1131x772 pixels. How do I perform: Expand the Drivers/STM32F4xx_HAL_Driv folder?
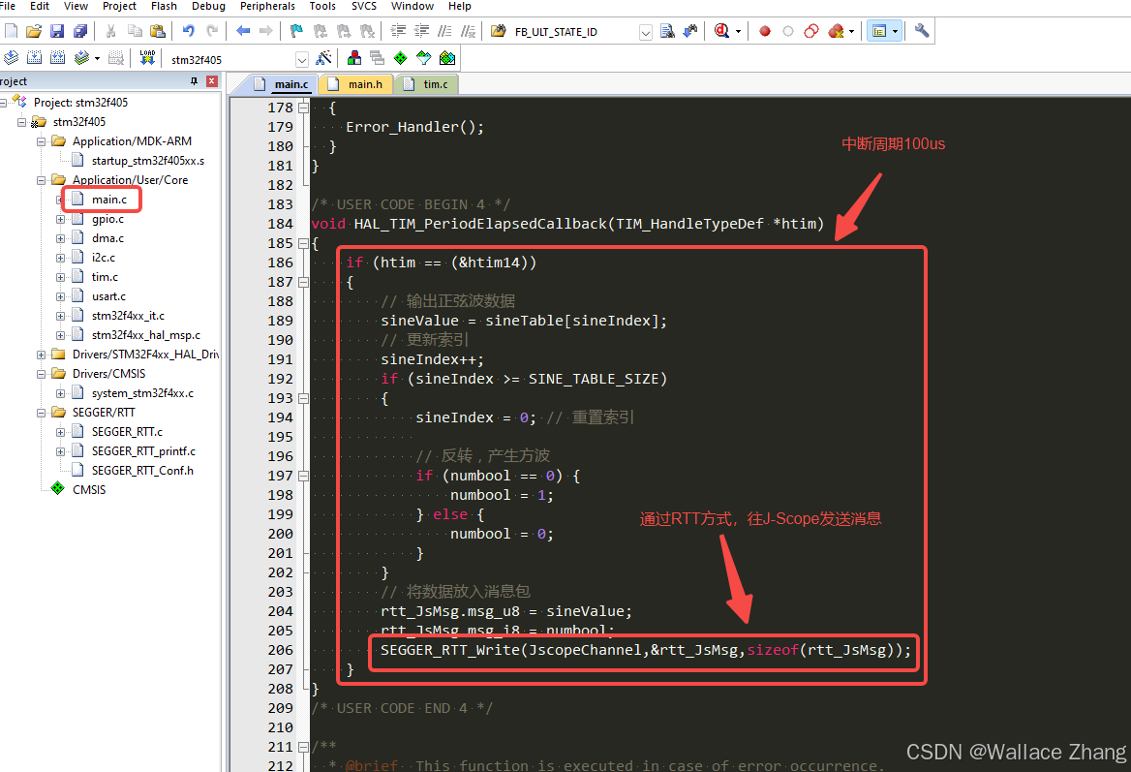point(41,355)
